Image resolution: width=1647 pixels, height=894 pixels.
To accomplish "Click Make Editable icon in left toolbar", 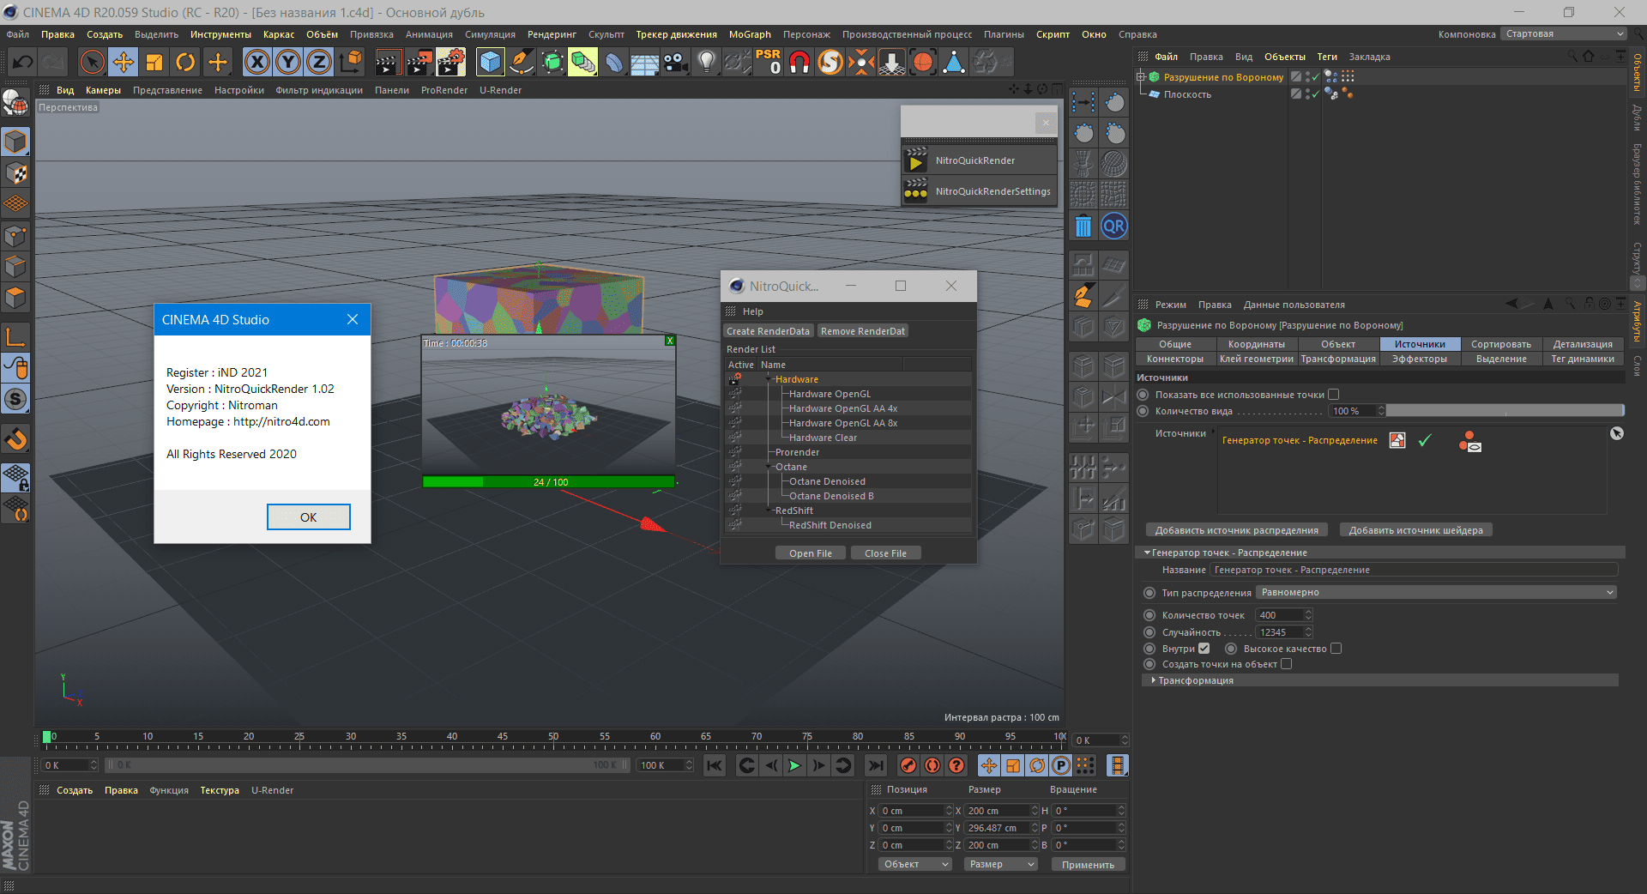I will click(15, 103).
